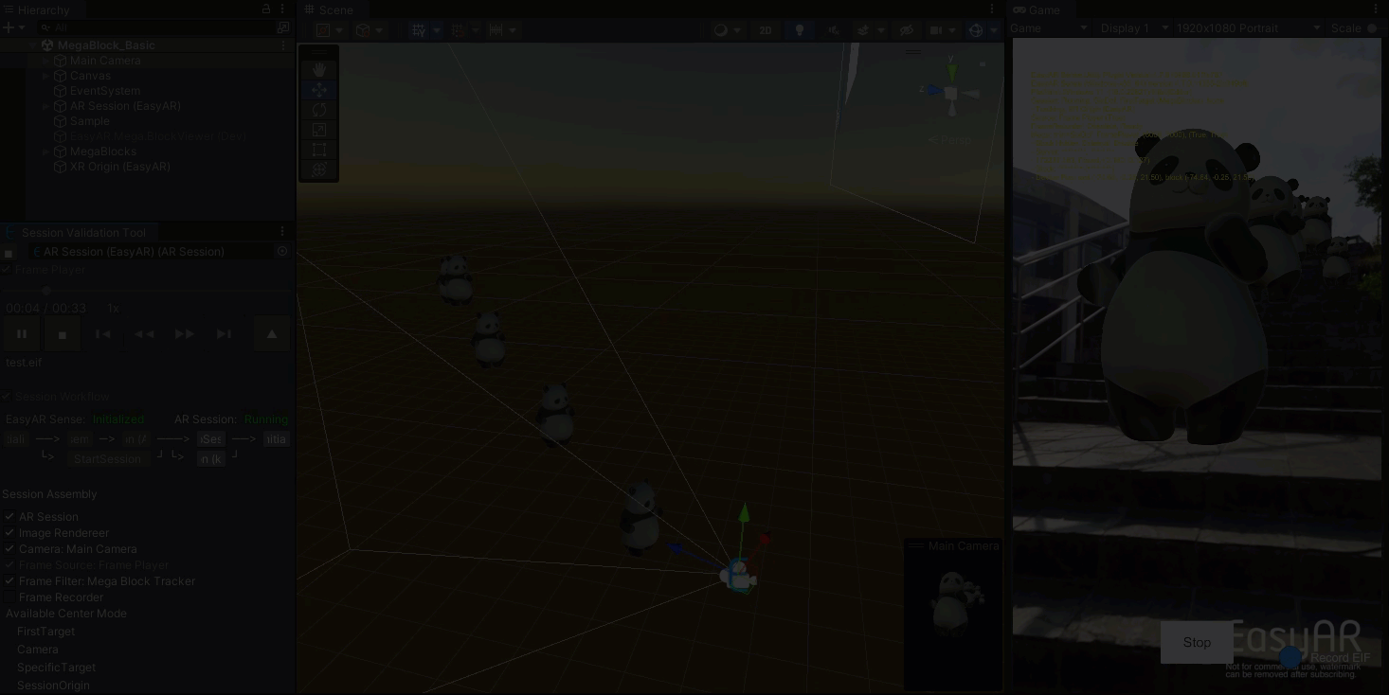Open the Display 1 dropdown
The width and height of the screenshot is (1389, 695).
point(1132,28)
